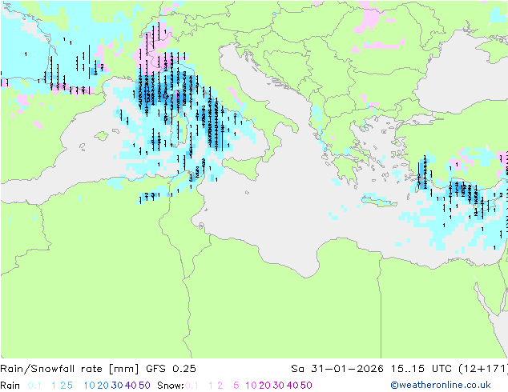
Task: Click the snow legend value 5
Action: pyautogui.click(x=236, y=386)
